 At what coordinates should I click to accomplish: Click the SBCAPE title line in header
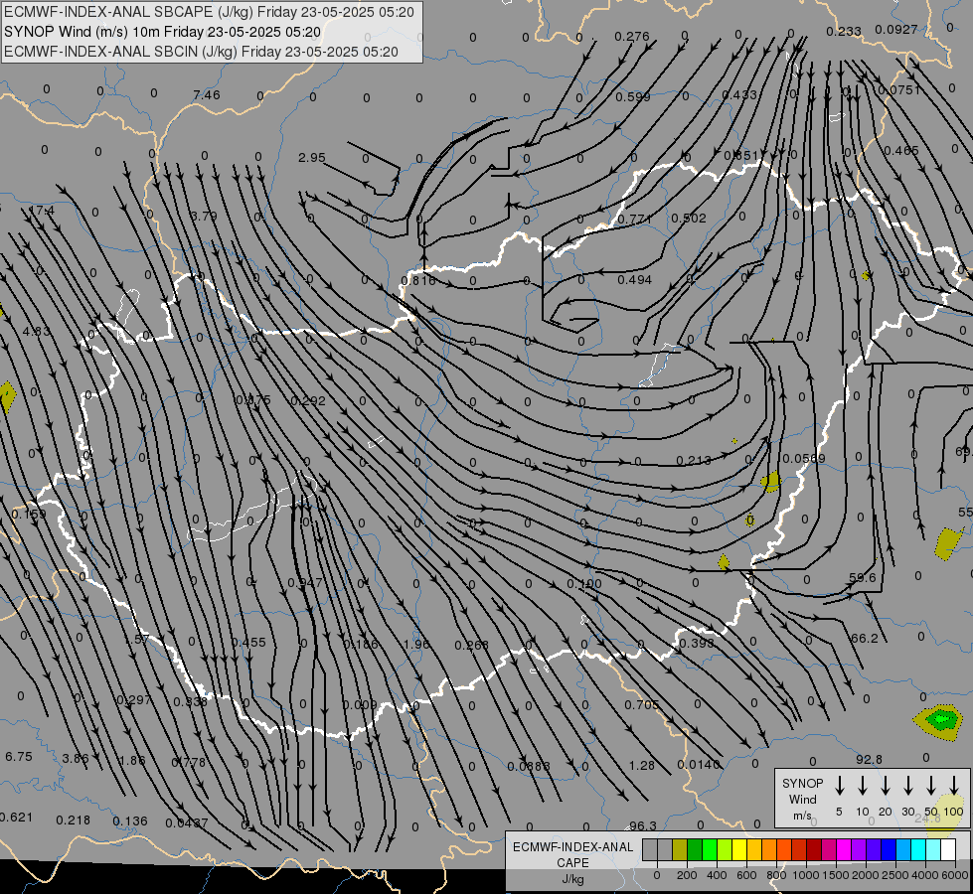[209, 12]
